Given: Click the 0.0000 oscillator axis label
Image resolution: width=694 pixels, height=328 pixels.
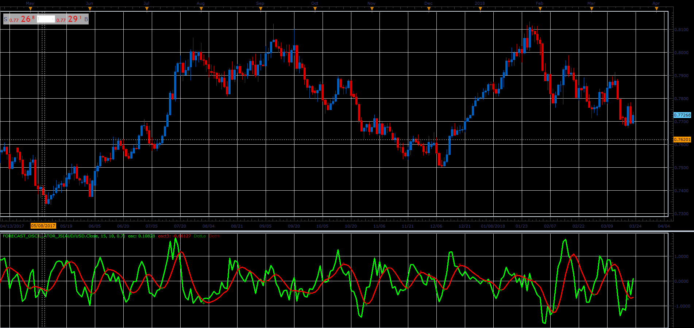Looking at the screenshot, I should [681, 281].
